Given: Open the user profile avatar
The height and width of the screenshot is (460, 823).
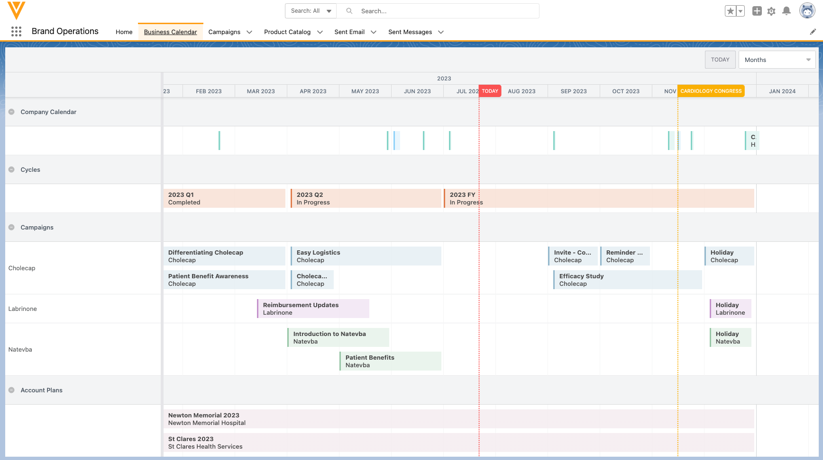Looking at the screenshot, I should 807,10.
